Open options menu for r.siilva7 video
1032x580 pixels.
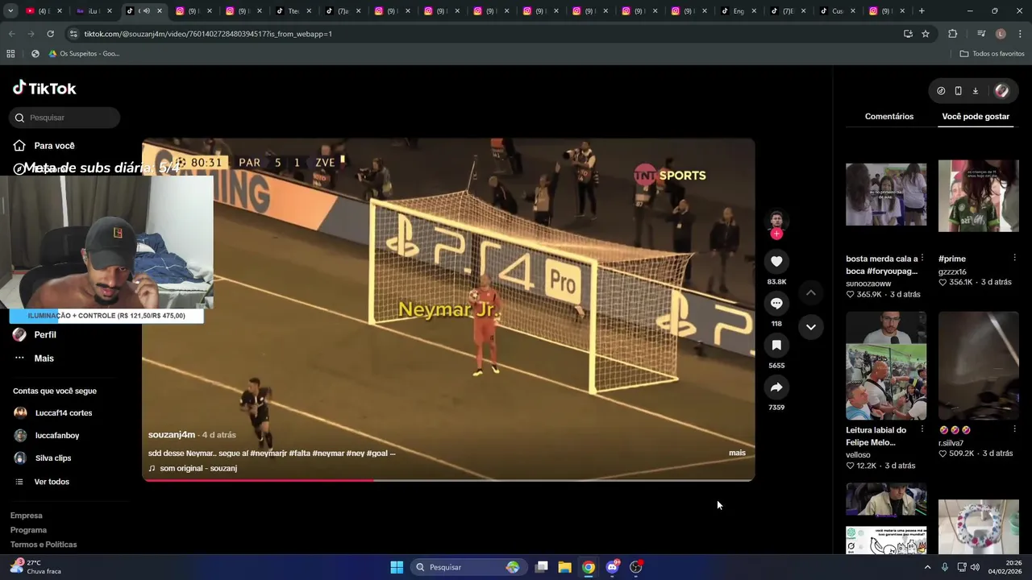[1014, 429]
